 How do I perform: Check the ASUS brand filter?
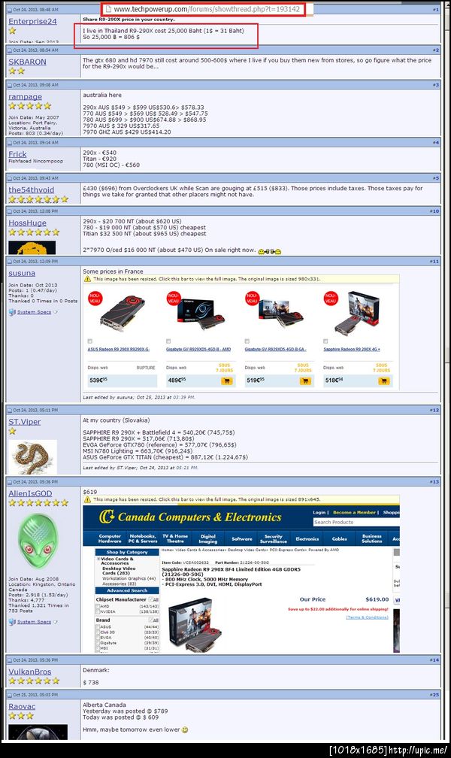tap(98, 626)
